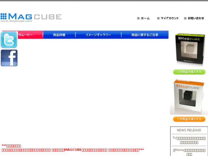Open the Twitter icon link

[9, 40]
